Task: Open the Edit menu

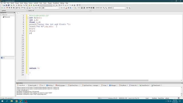Action: [5, 3]
